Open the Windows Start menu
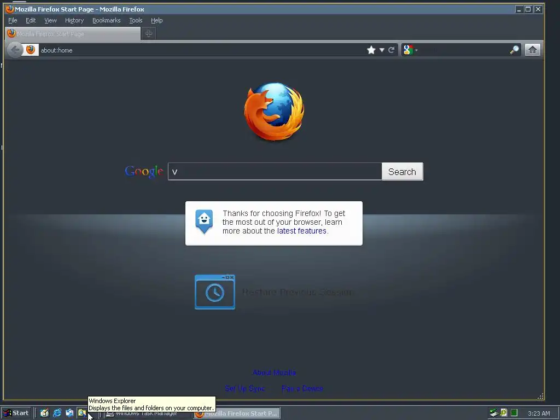 [16, 413]
